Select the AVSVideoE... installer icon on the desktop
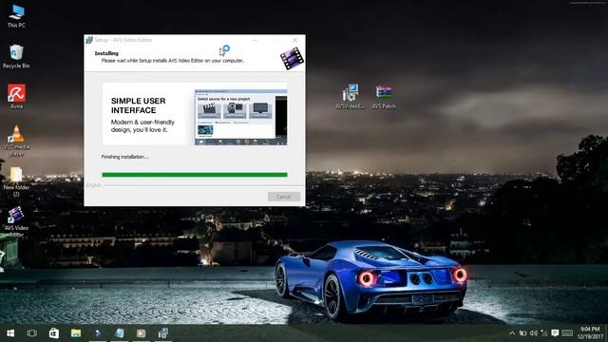Screen dimensions: 608x342 point(351,97)
